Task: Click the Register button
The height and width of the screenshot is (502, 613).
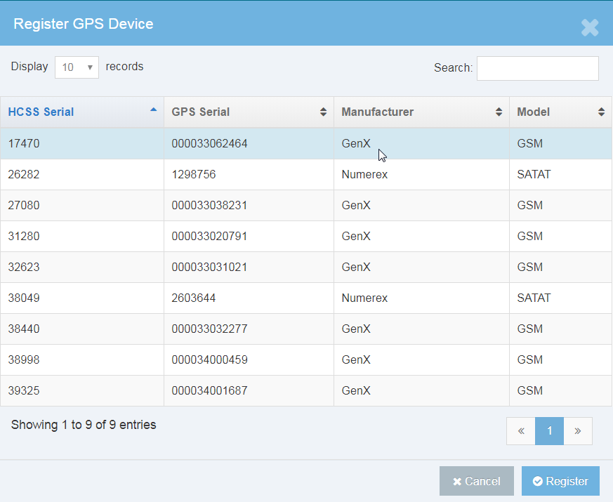Action: [560, 481]
